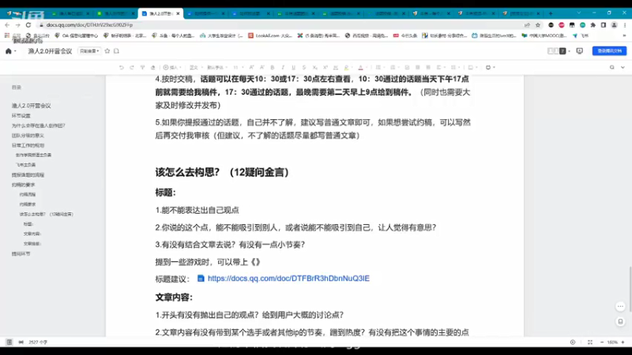Screen dimensions: 632x355
Task: Jump to 约稿的要求 in outline
Action: coord(24,185)
